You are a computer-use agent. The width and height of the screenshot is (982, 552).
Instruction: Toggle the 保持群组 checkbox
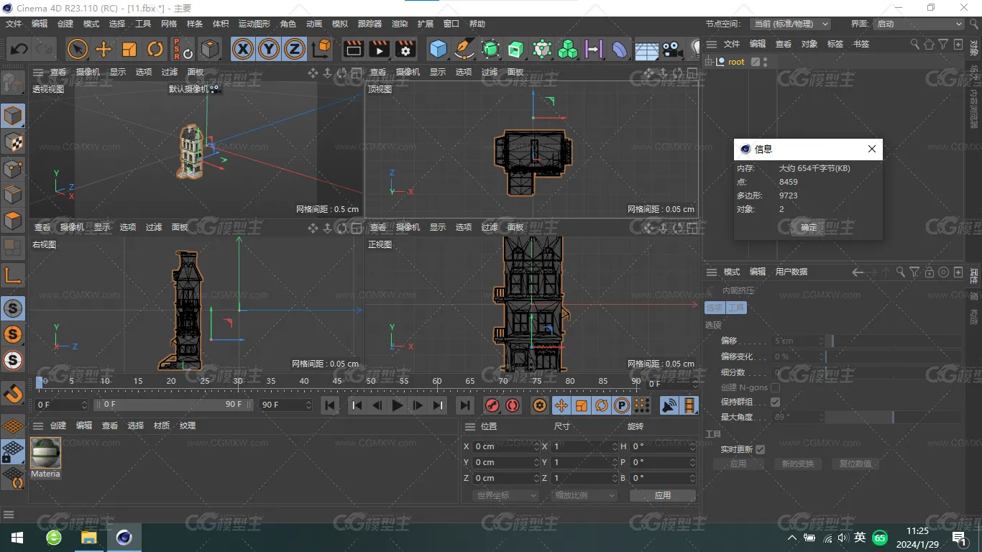(775, 402)
